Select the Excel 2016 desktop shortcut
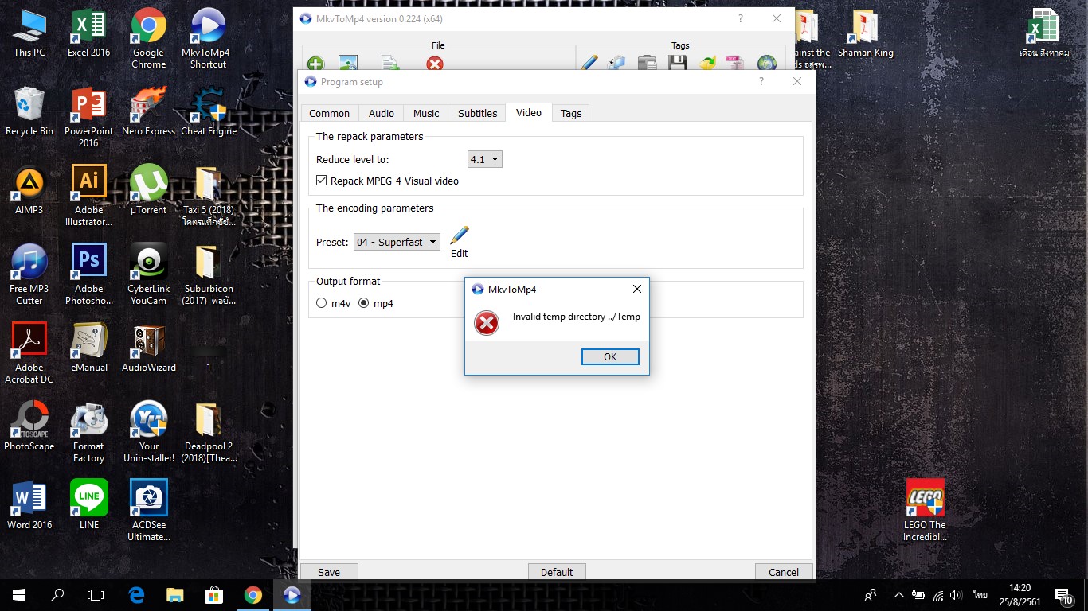 pyautogui.click(x=89, y=33)
